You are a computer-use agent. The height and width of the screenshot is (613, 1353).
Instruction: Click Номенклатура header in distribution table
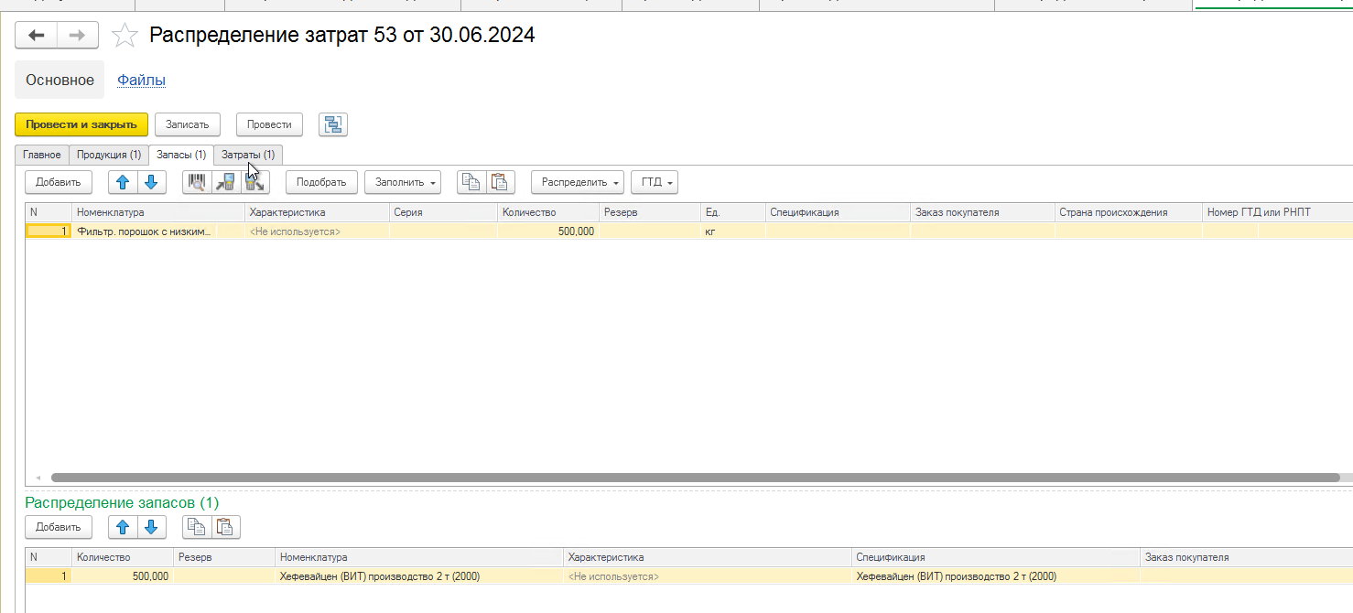point(418,556)
